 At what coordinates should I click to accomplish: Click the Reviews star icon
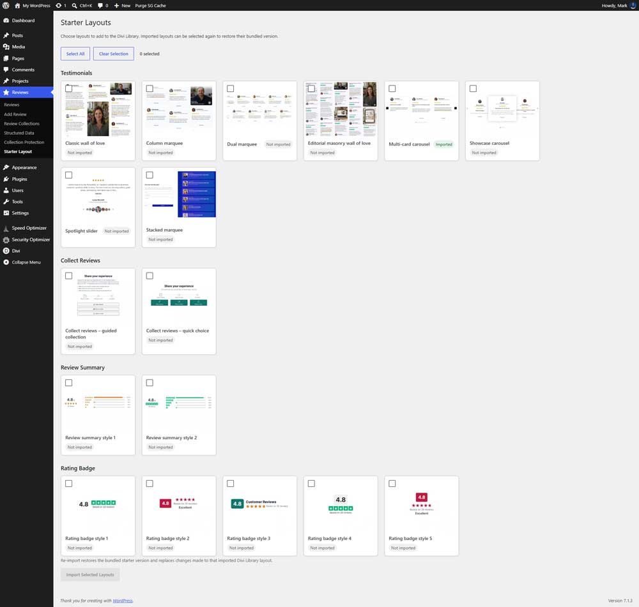pos(6,93)
